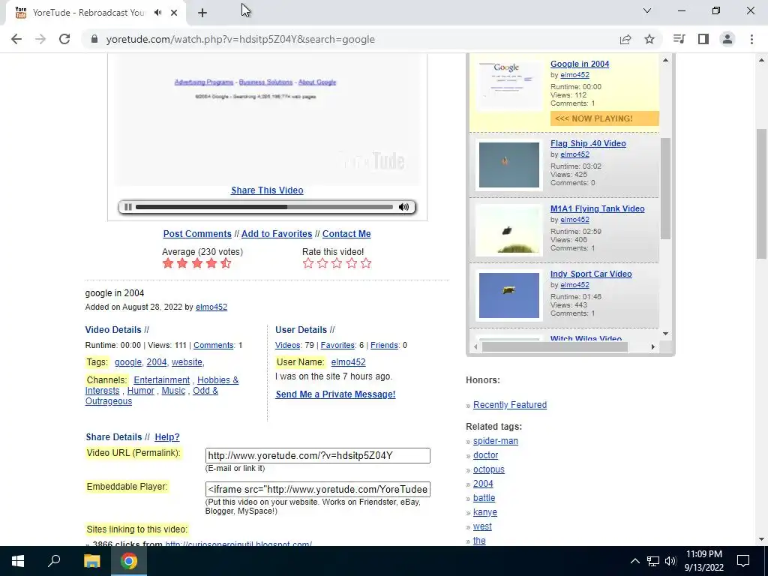Show hidden system tray icons
The height and width of the screenshot is (576, 768).
(x=634, y=561)
